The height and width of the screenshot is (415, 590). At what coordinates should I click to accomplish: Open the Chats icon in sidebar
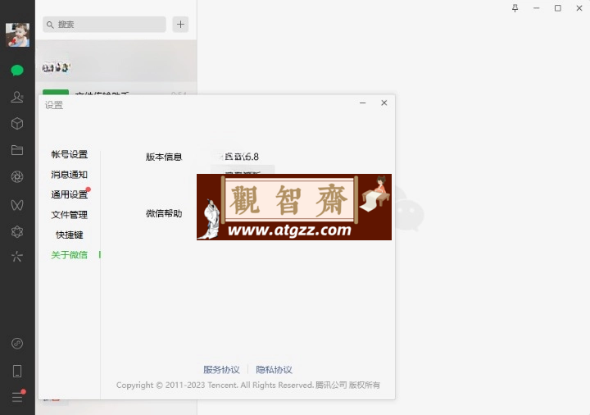(x=17, y=70)
